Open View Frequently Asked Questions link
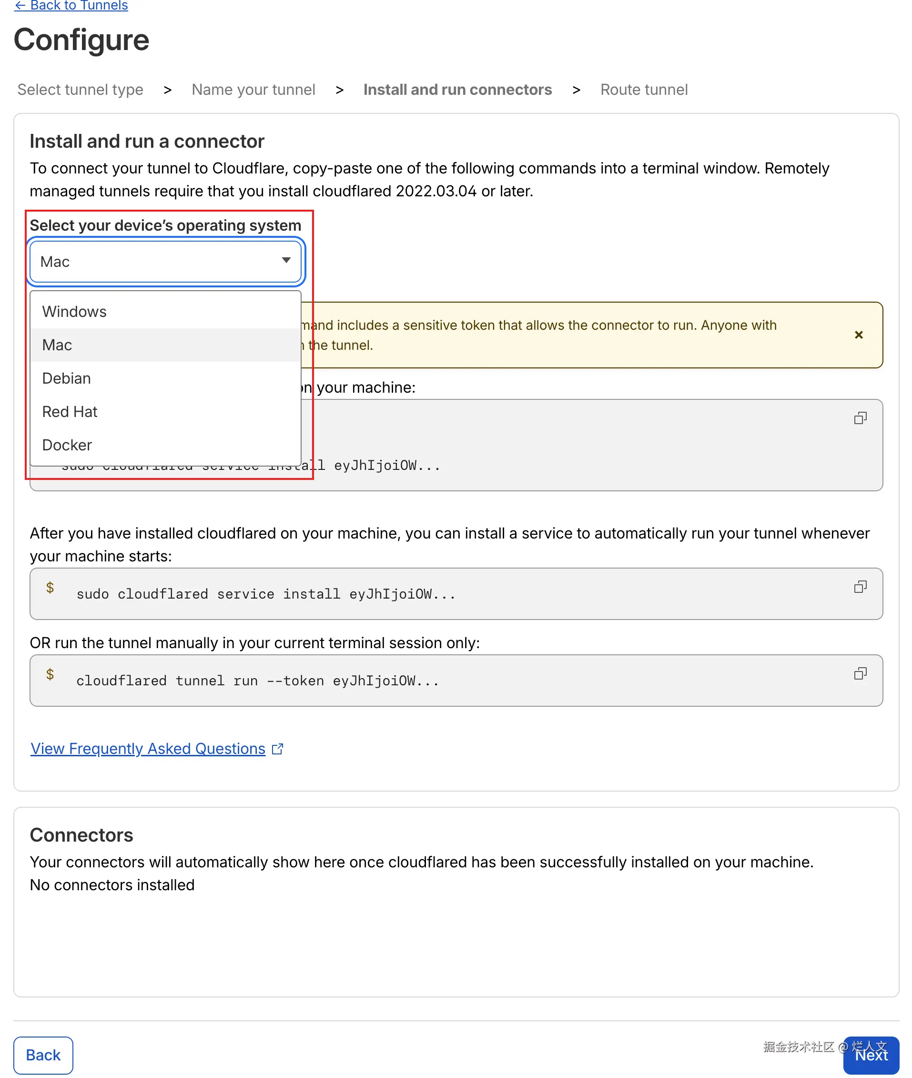This screenshot has height=1078, width=912. click(x=148, y=749)
